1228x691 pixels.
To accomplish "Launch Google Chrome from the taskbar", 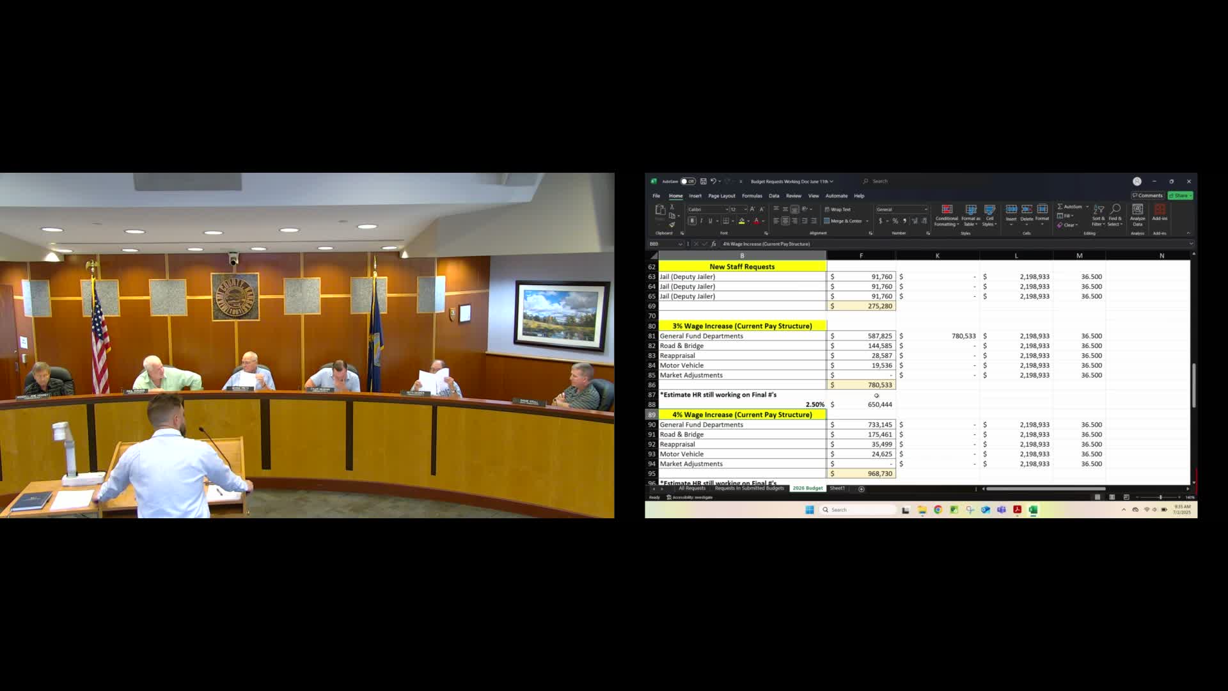I will [938, 509].
